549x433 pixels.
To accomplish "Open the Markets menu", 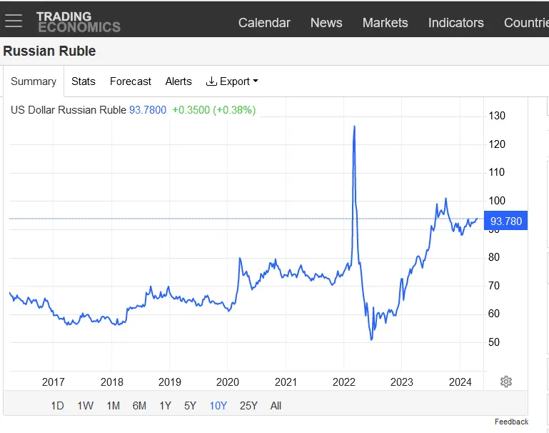I will pos(385,23).
